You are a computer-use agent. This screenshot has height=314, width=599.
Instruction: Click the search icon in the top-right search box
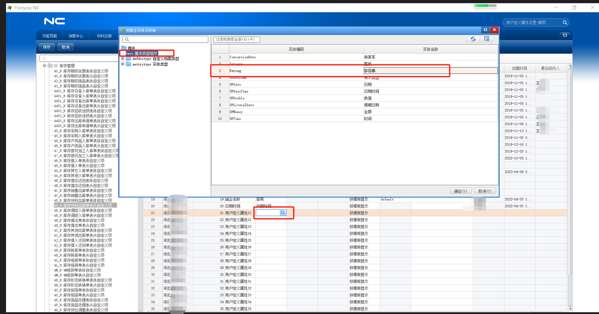coord(565,22)
